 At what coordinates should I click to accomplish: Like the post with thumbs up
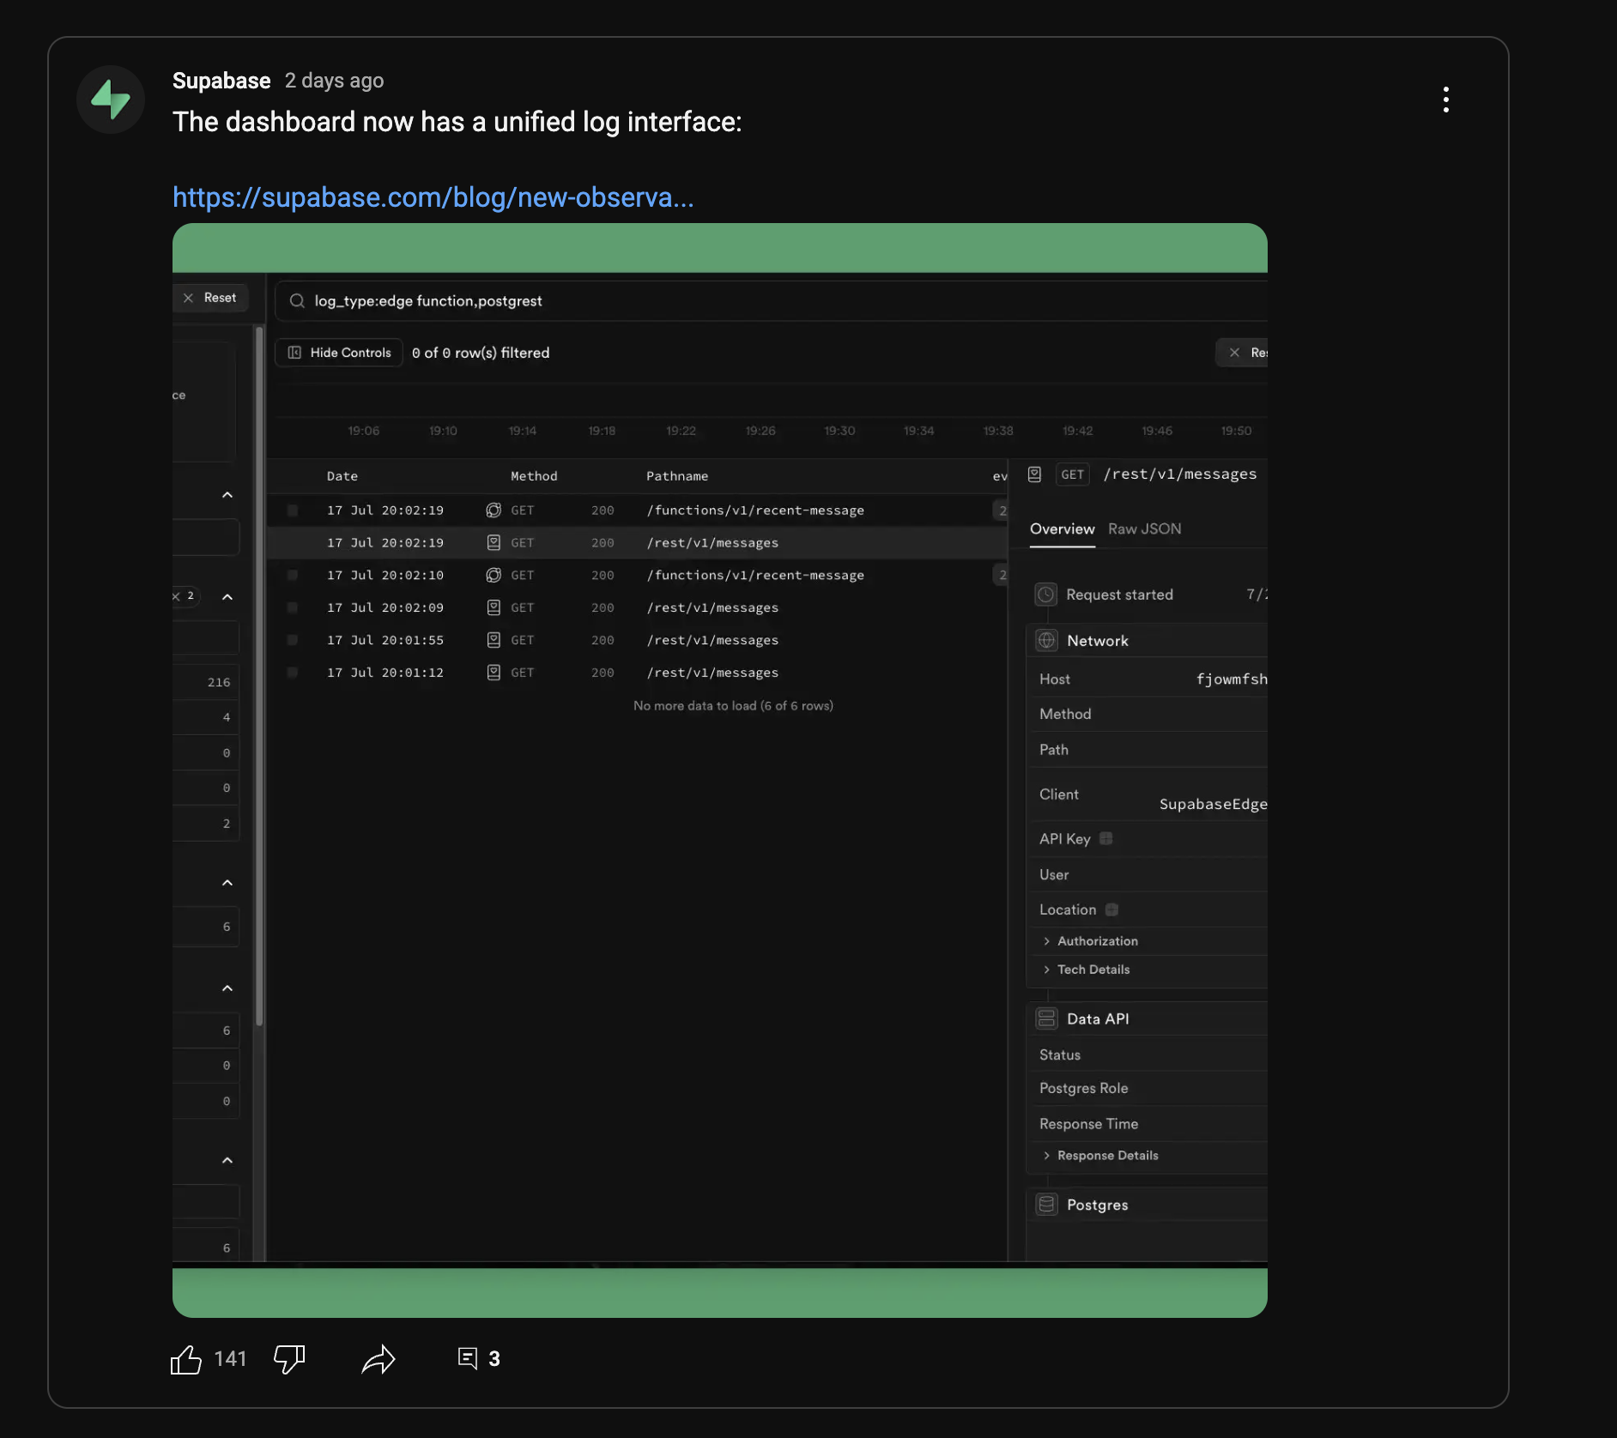[185, 1359]
